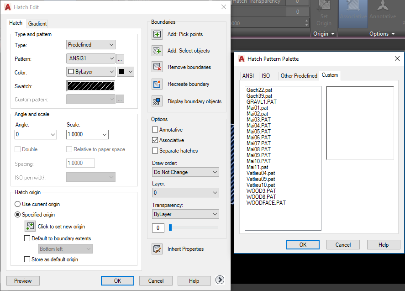Viewport: 405px width, 291px height.
Task: Check Store as default origin
Action: click(x=27, y=259)
